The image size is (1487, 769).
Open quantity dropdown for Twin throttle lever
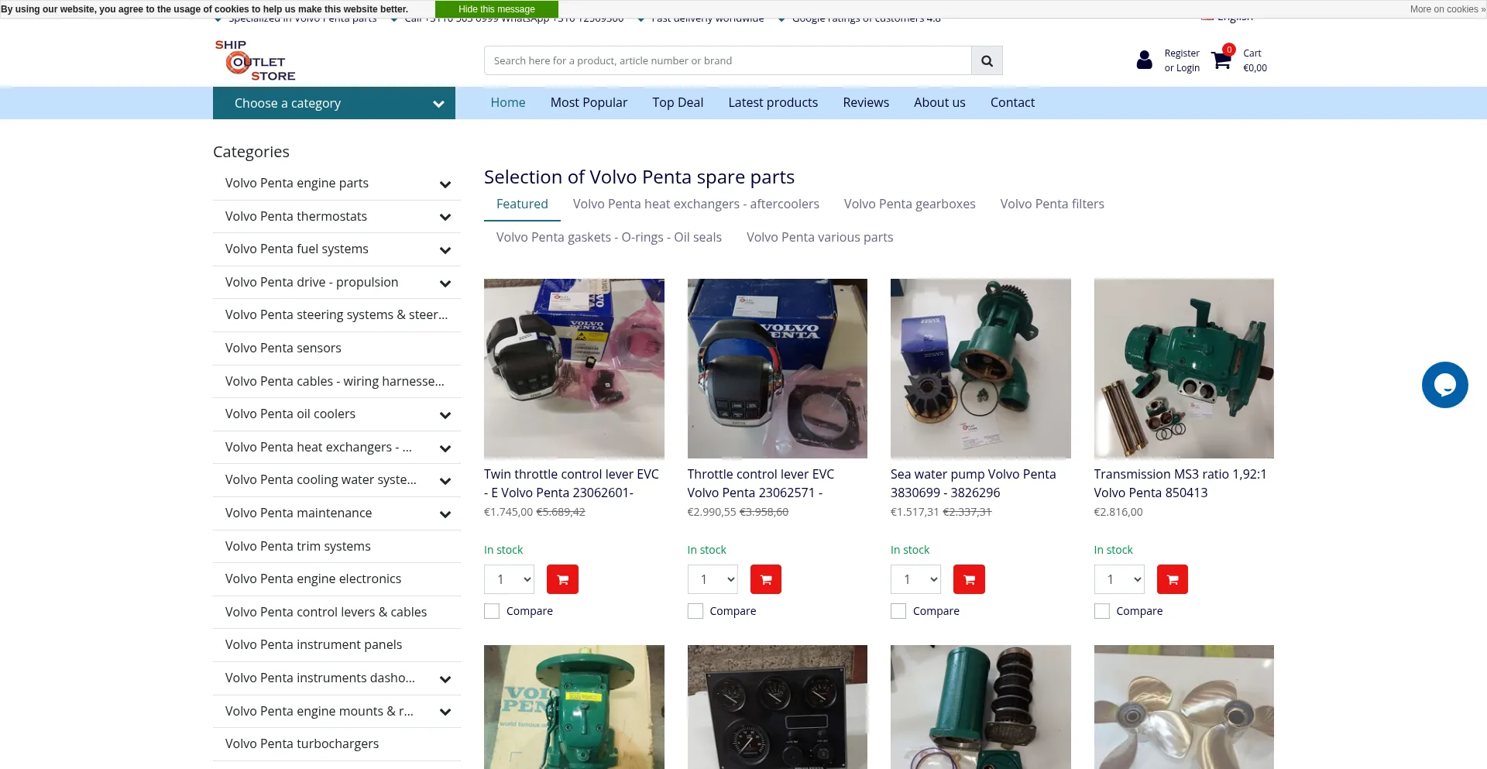(x=510, y=579)
